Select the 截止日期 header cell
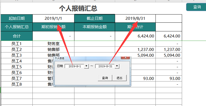 [x=95, y=18]
